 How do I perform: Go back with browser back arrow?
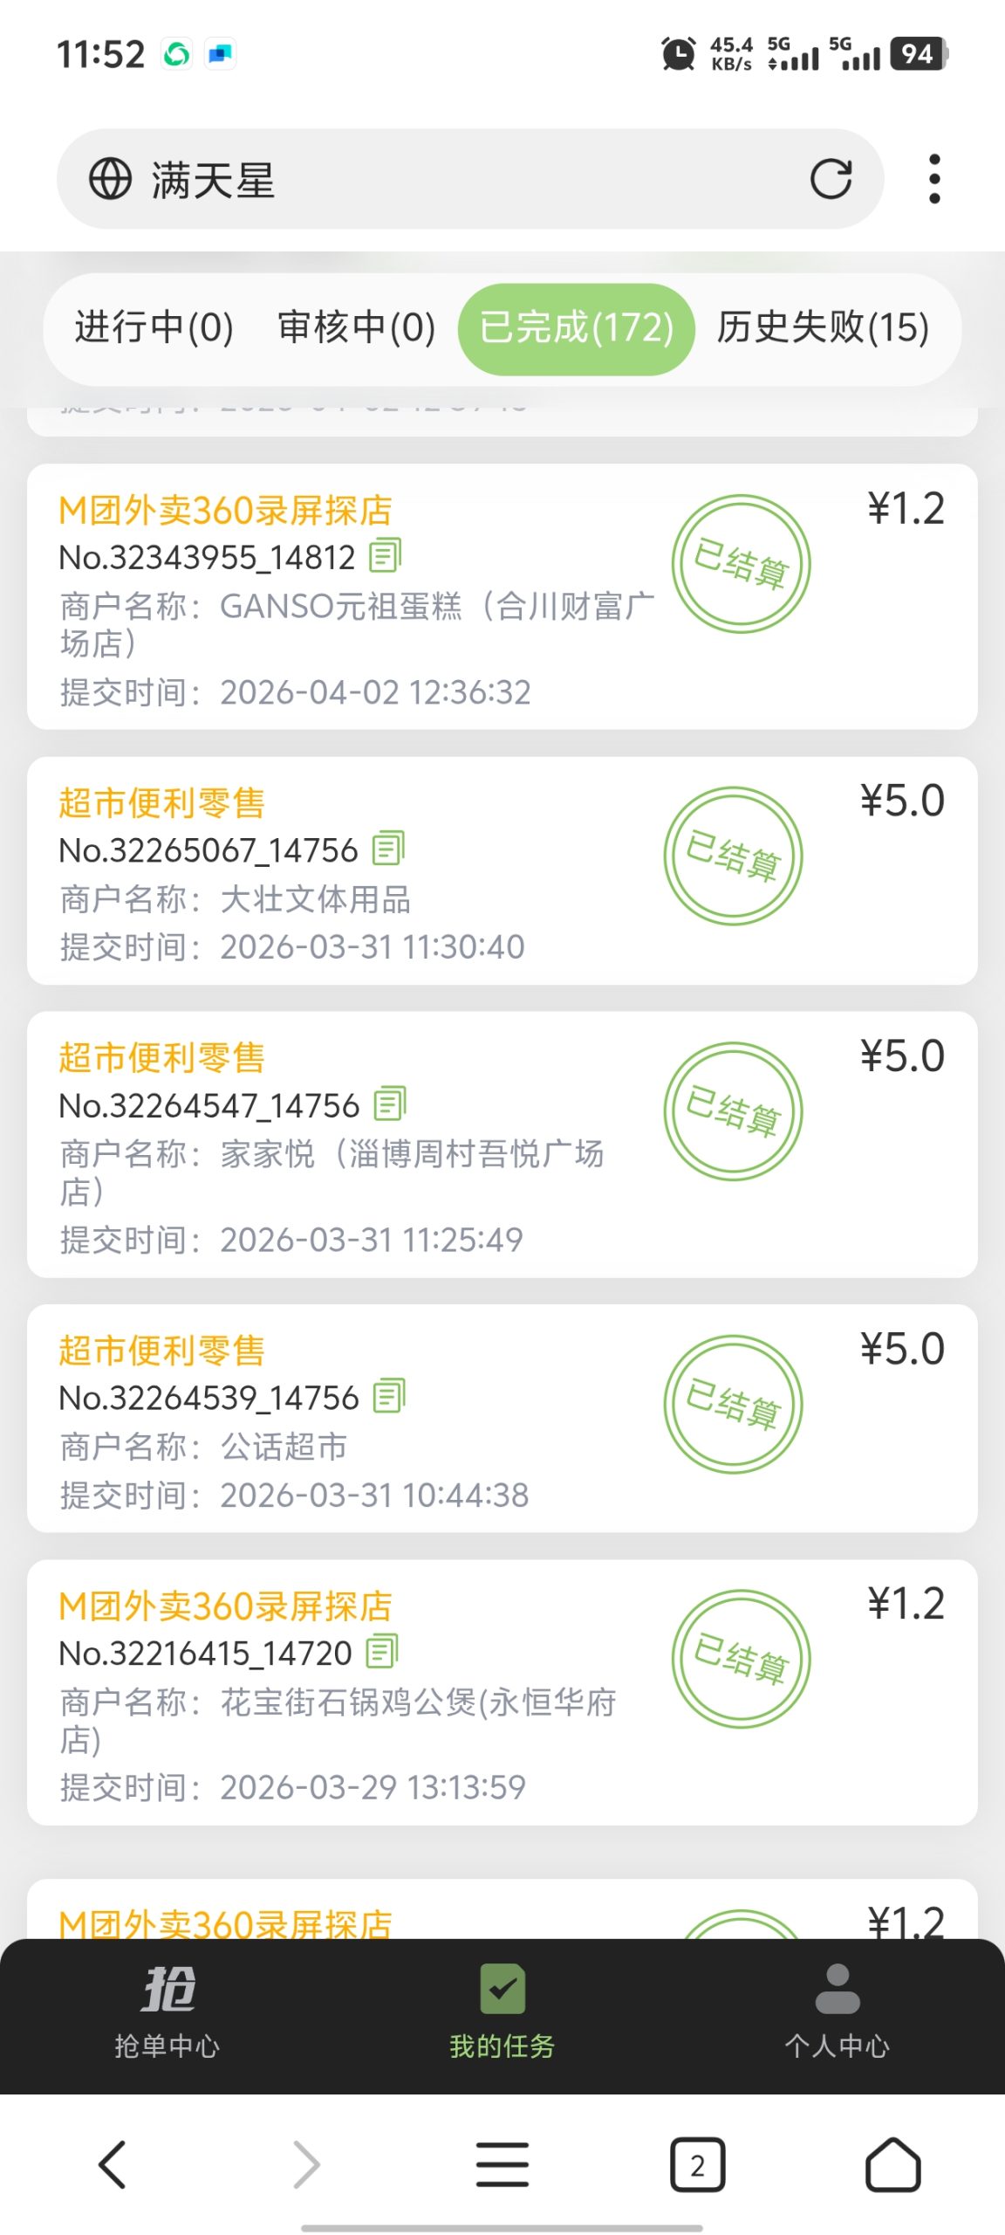(112, 2164)
